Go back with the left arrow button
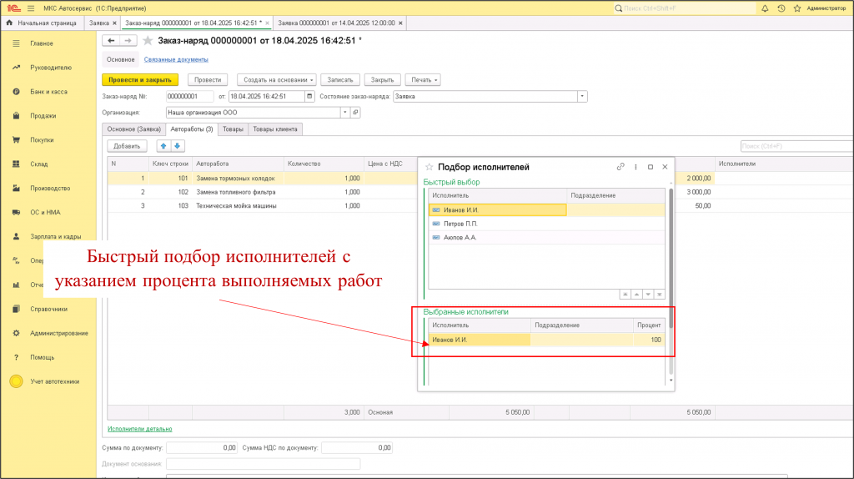The image size is (854, 479). coord(111,40)
